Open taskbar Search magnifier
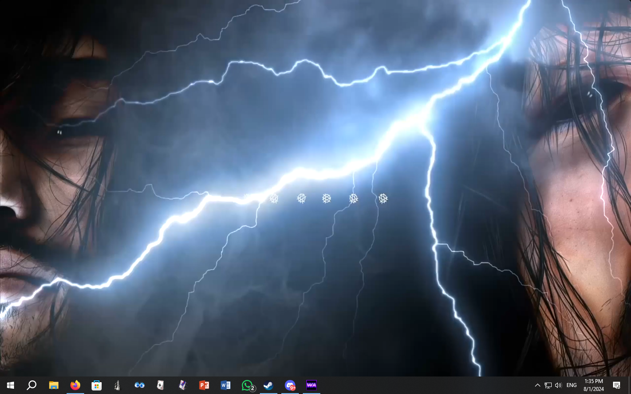This screenshot has height=394, width=631. [x=32, y=385]
